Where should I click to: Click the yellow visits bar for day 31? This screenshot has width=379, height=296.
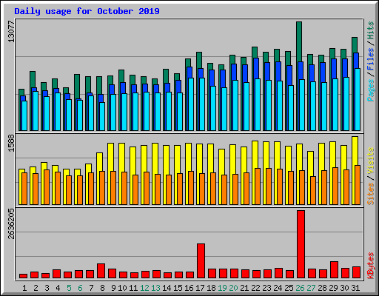(355, 150)
